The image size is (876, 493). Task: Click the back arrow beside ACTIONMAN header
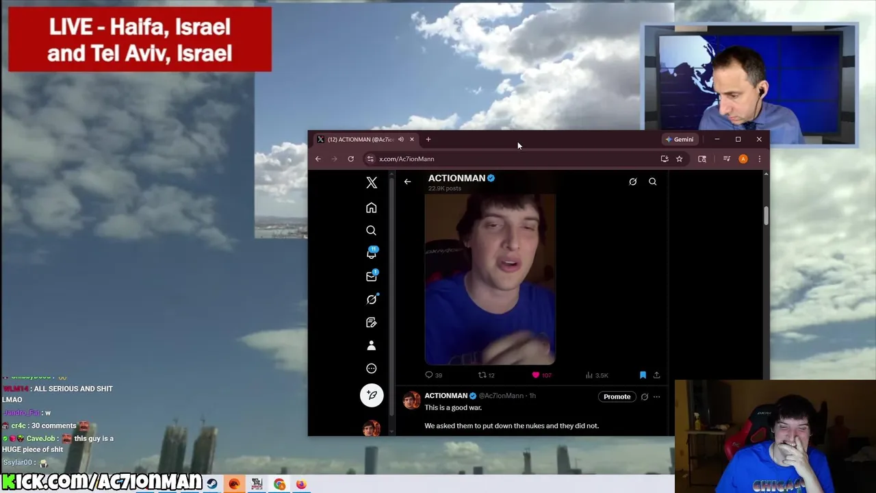point(407,181)
